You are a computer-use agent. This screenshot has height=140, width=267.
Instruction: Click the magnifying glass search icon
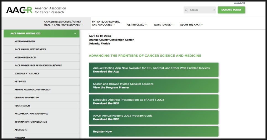[x=186, y=10]
